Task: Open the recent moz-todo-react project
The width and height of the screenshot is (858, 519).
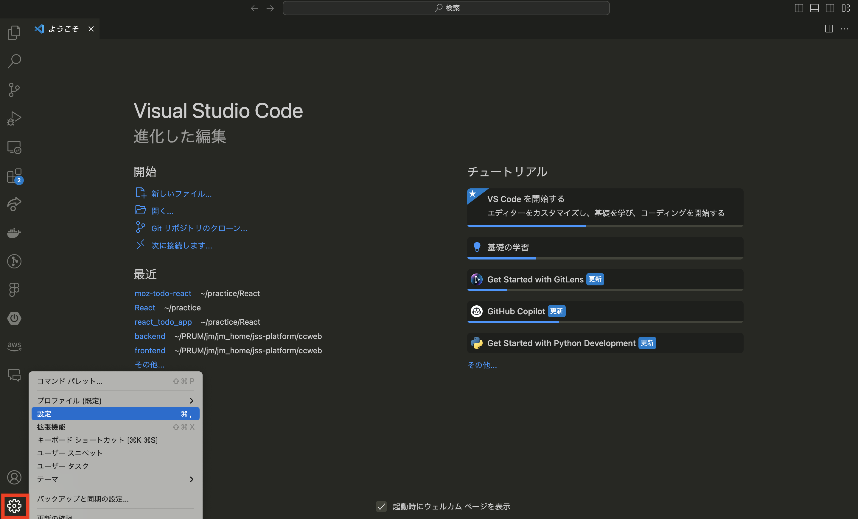Action: (163, 293)
